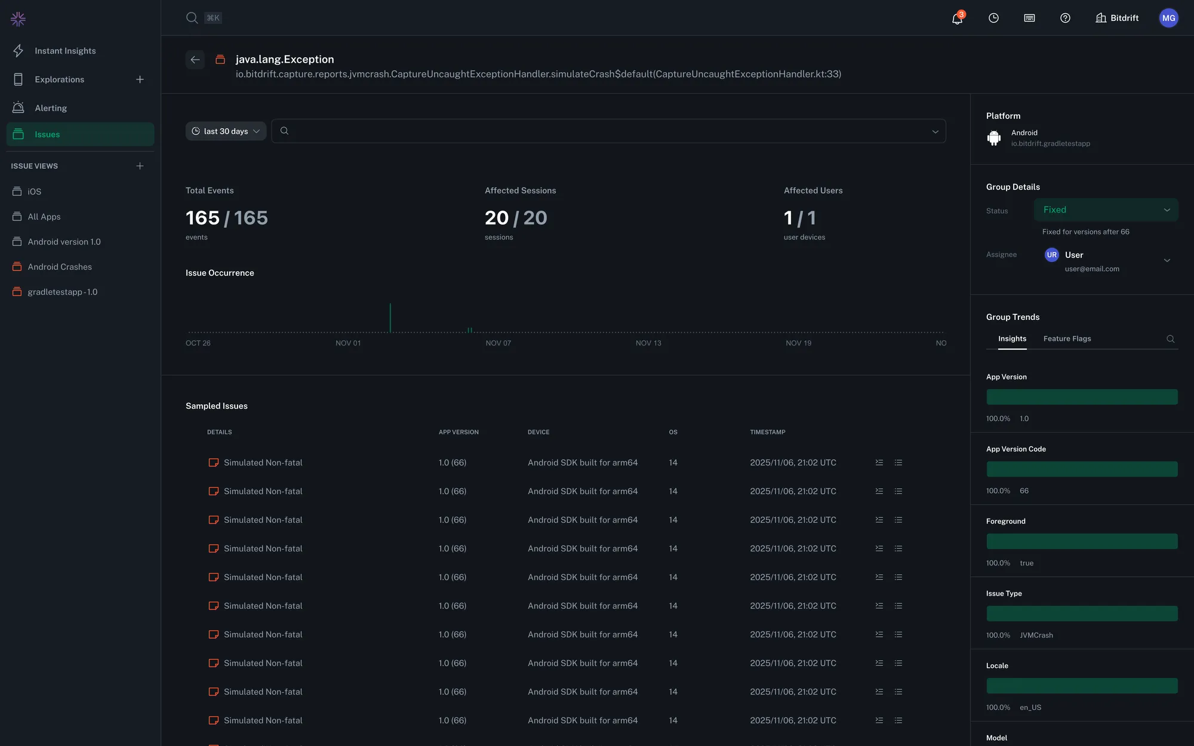Screen dimensions: 1194x746
Task: Open the Android Crashes issue view
Action: point(60,267)
